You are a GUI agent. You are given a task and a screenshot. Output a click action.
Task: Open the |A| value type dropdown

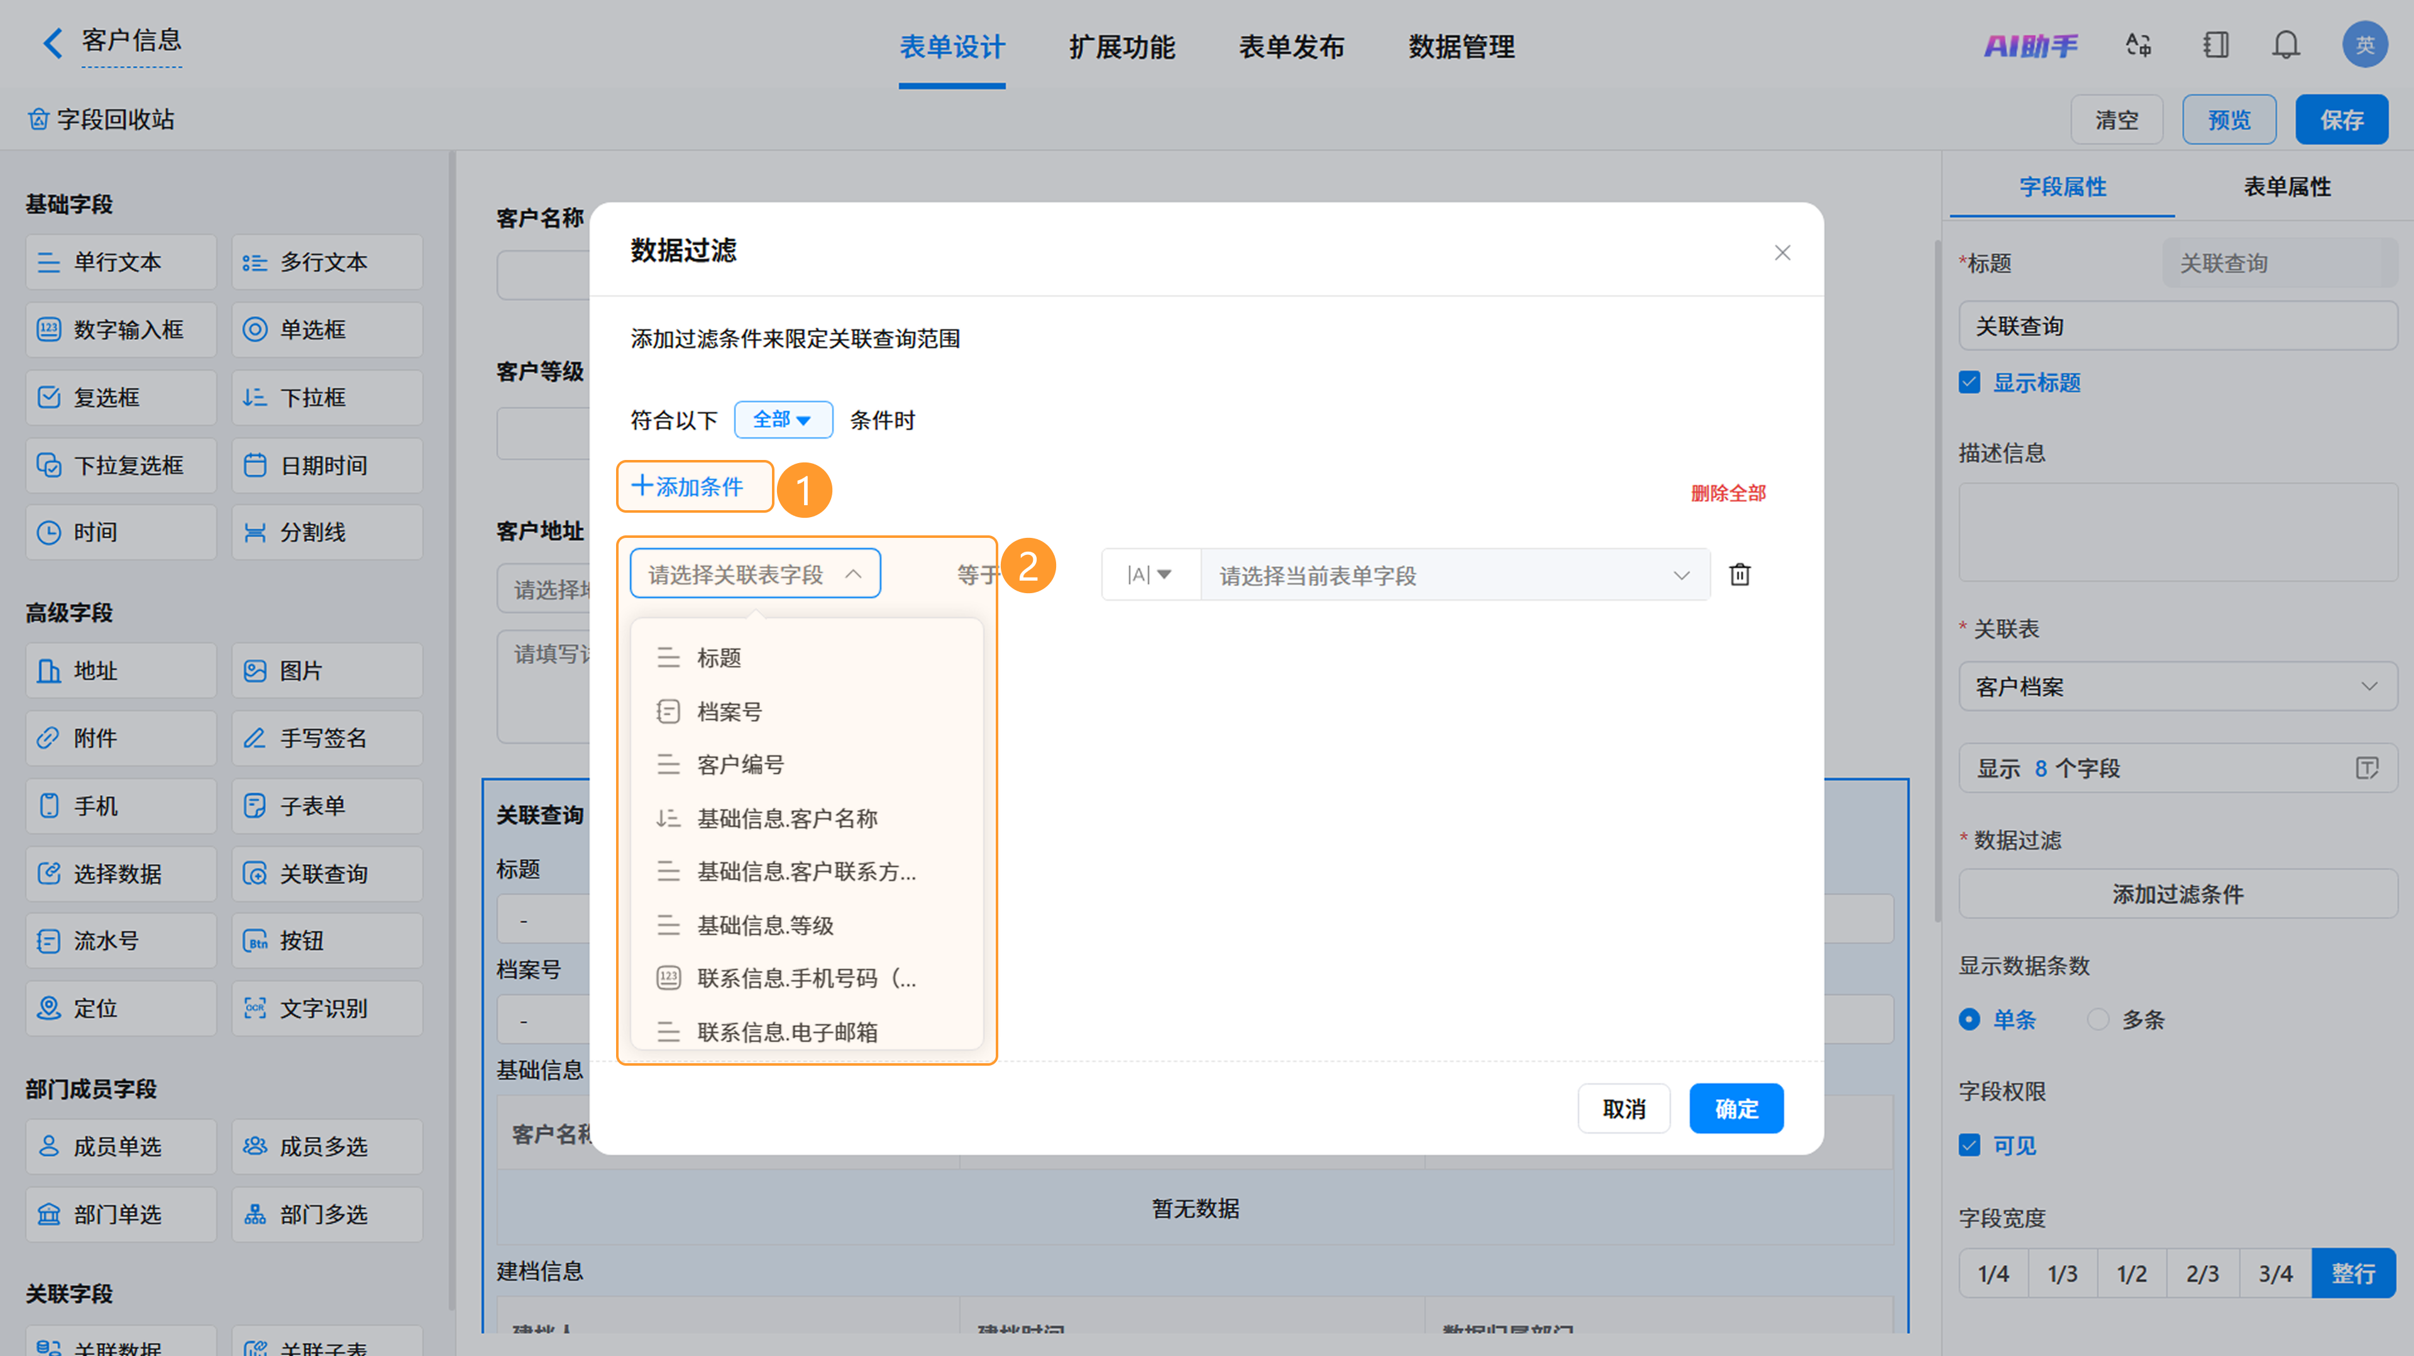(x=1151, y=574)
